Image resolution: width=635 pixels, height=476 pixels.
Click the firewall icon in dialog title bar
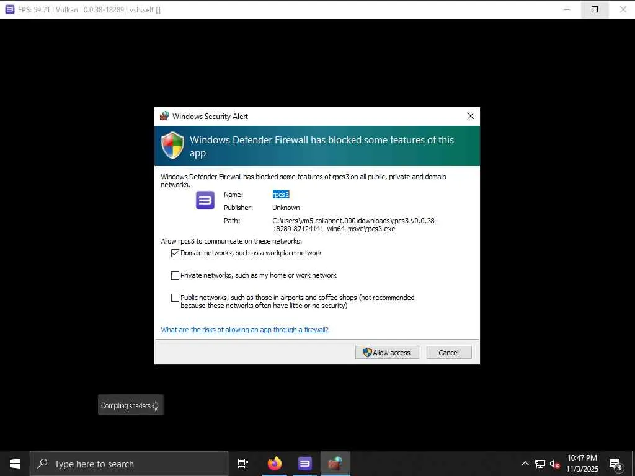[x=164, y=116]
